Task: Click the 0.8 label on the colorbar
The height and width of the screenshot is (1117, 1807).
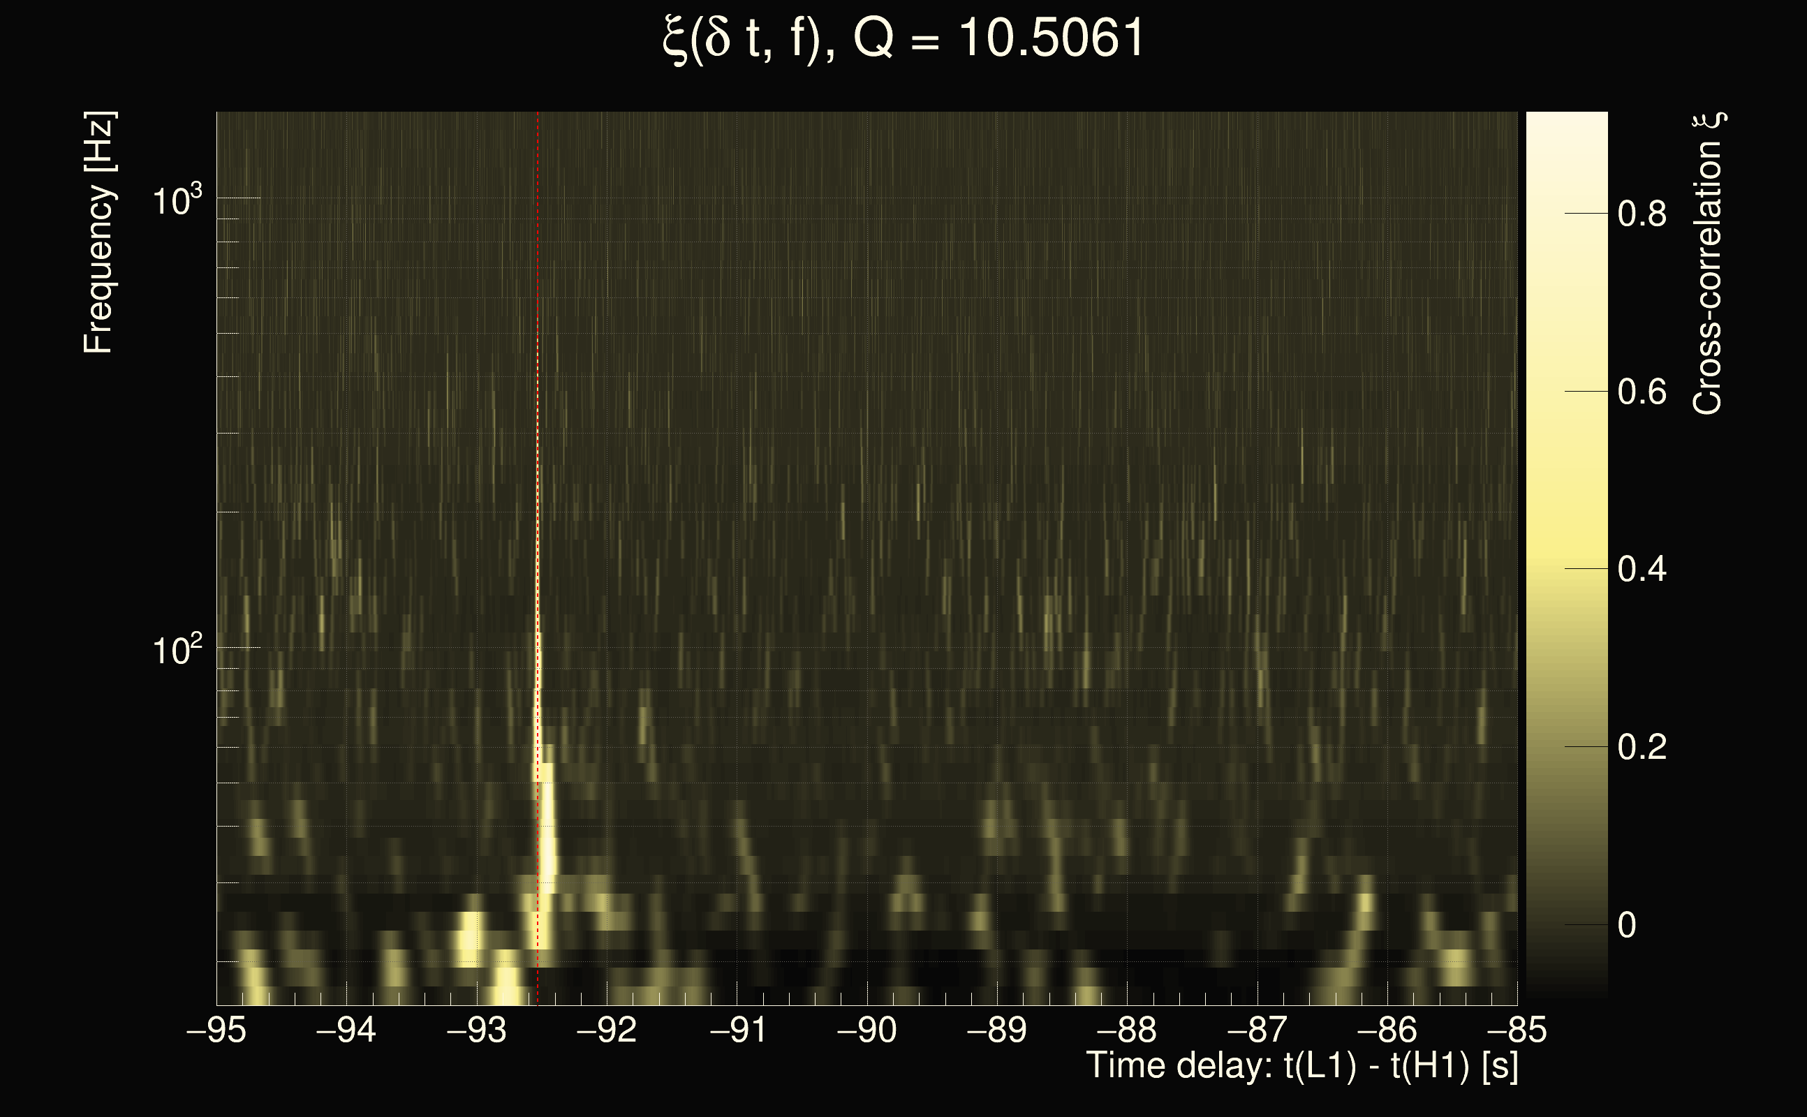Action: pyautogui.click(x=1642, y=214)
